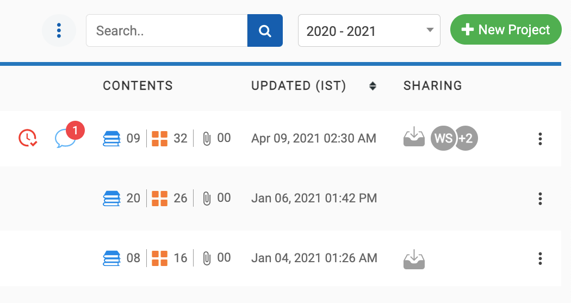Click the paperclip attachment icon in the Jan 06 row
571x303 pixels.
pyautogui.click(x=207, y=199)
